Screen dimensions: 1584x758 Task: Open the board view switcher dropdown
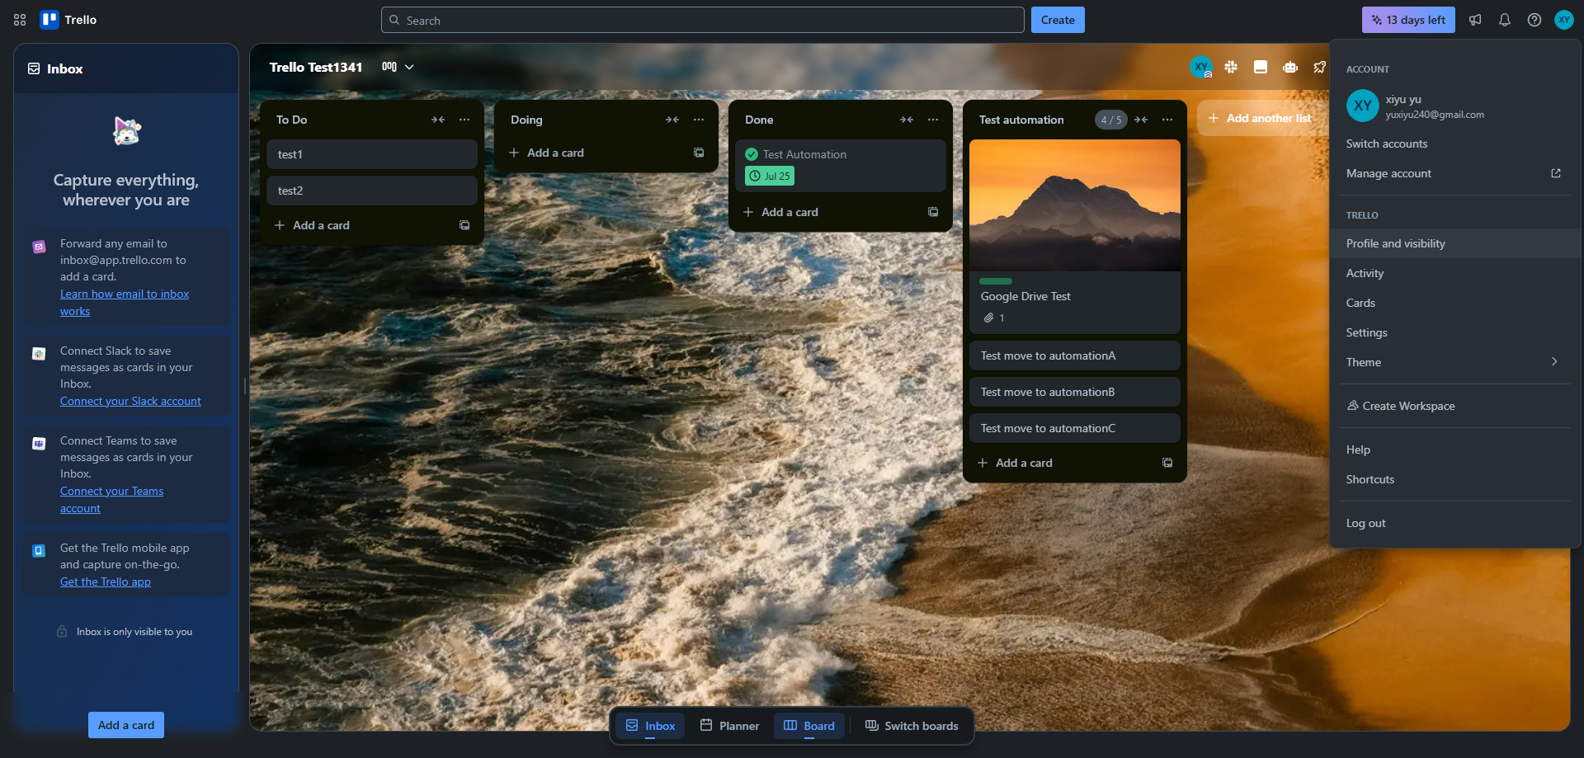(x=398, y=67)
